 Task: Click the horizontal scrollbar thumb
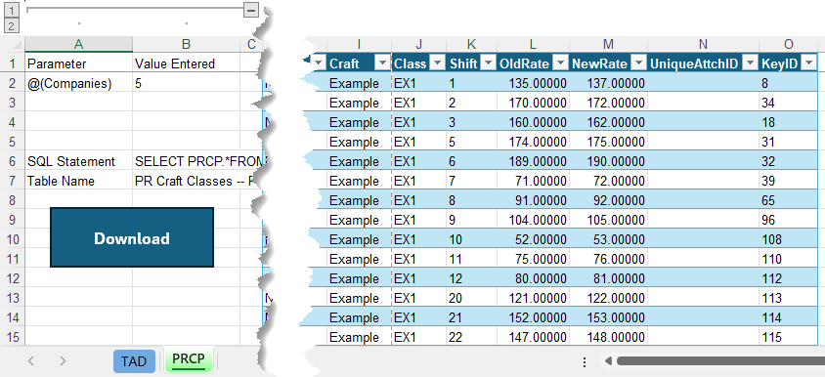(x=720, y=361)
